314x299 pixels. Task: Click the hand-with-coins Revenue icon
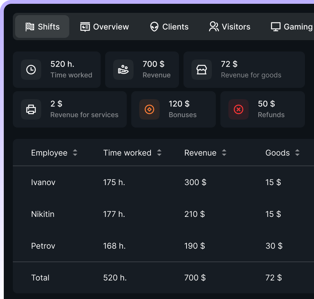click(x=123, y=70)
